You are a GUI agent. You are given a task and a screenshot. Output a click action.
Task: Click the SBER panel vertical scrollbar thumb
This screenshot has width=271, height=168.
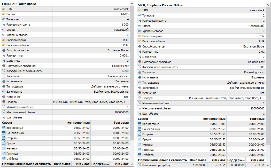pos(268,76)
